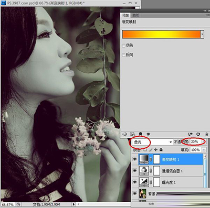Click the horizontal scroll left arrow in the status bar

78,204
